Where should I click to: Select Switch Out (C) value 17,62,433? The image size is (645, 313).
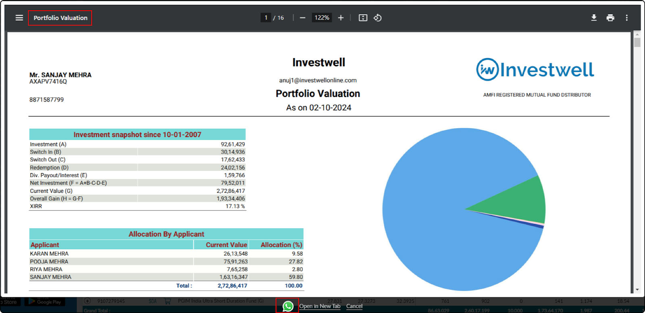tap(233, 159)
